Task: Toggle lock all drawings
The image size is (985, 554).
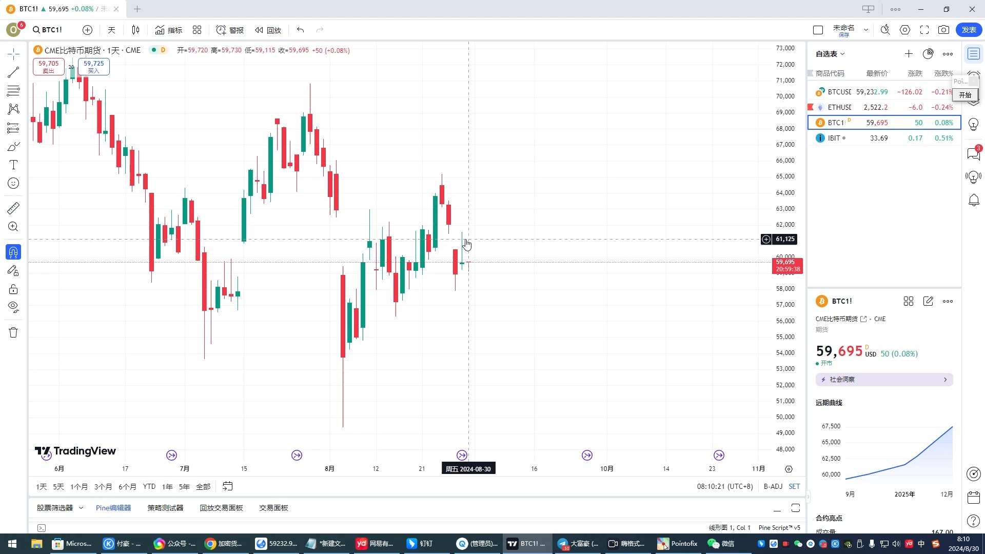Action: click(x=13, y=289)
